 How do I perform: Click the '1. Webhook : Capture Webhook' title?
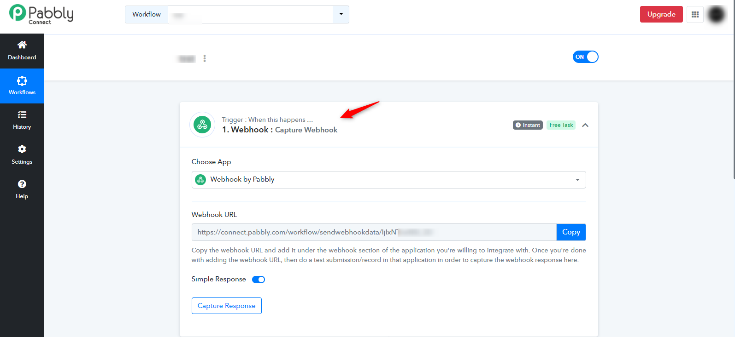pyautogui.click(x=280, y=130)
